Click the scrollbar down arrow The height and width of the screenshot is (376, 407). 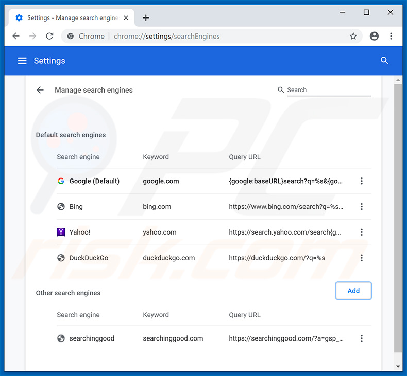(x=398, y=367)
